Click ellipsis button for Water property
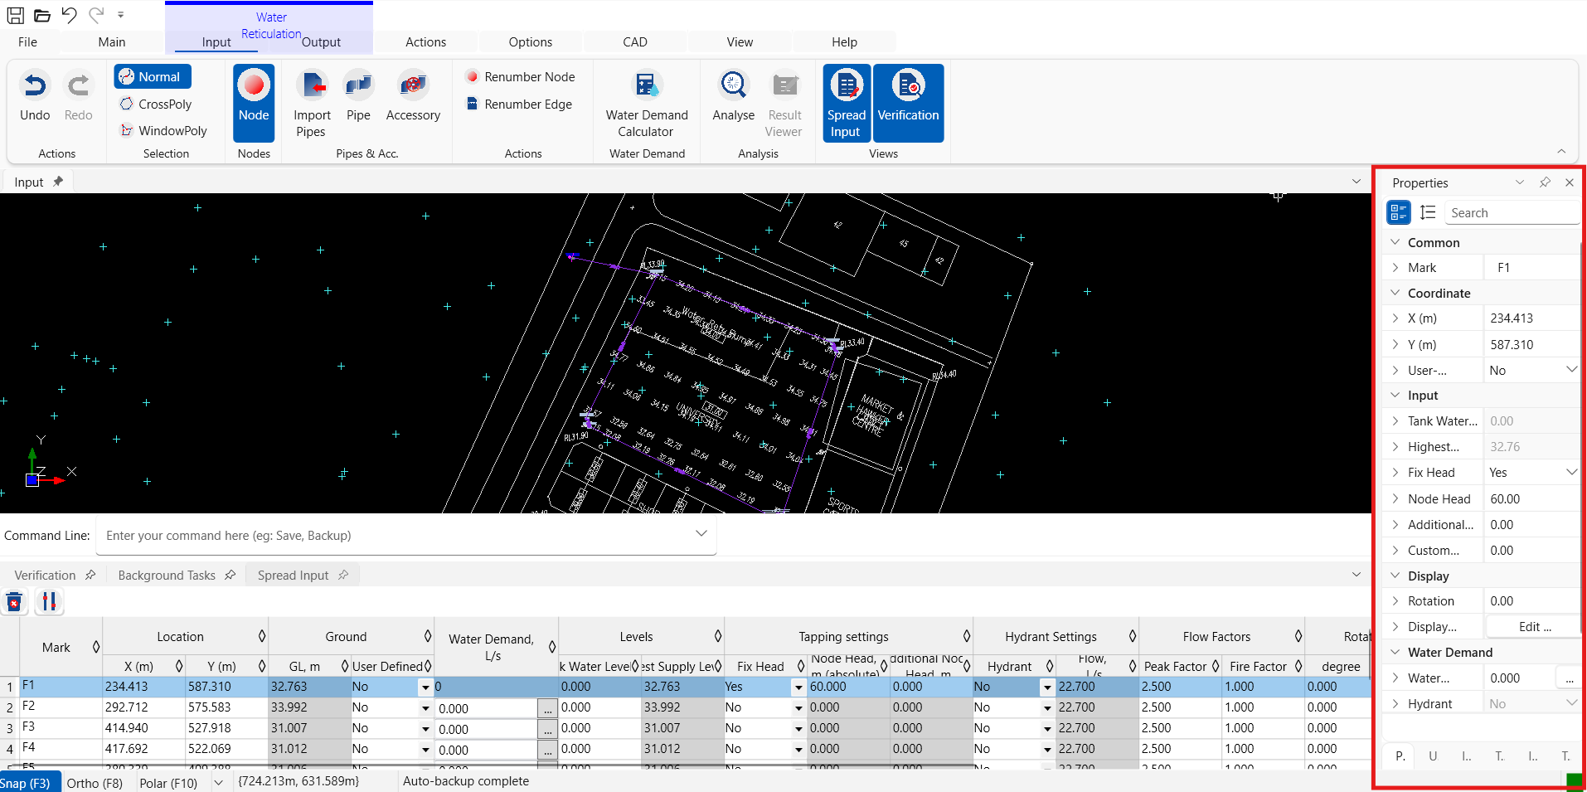1587x792 pixels. tap(1569, 678)
